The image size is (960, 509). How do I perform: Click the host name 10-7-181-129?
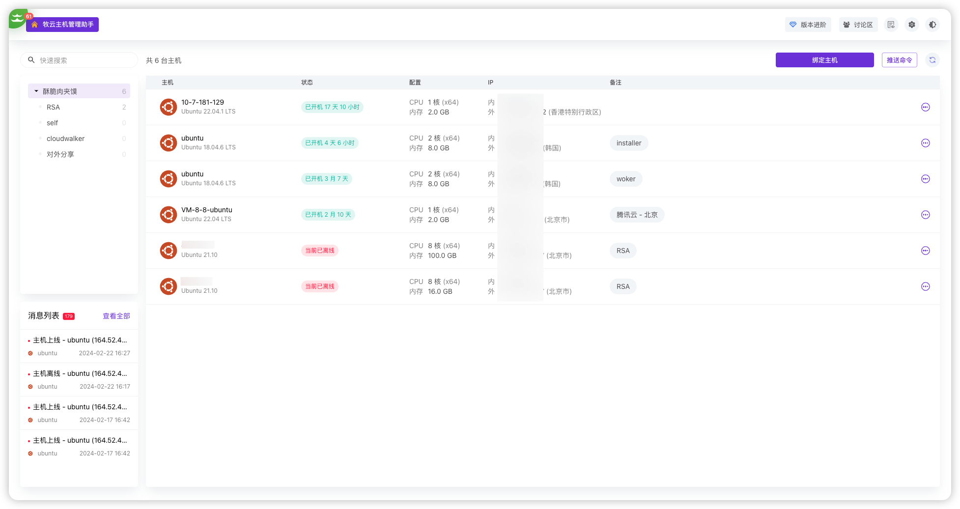click(202, 102)
